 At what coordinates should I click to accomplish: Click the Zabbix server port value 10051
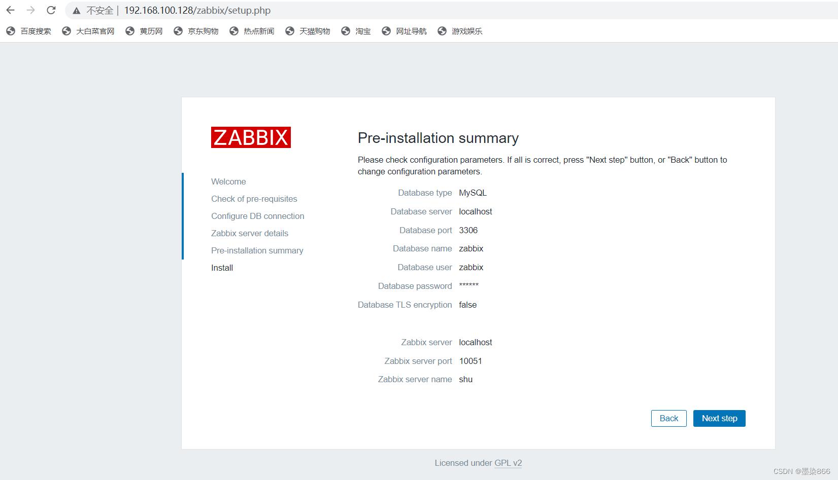click(x=471, y=361)
